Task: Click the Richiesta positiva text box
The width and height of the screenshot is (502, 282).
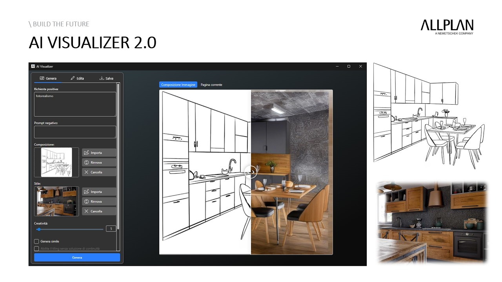Action: click(x=75, y=104)
